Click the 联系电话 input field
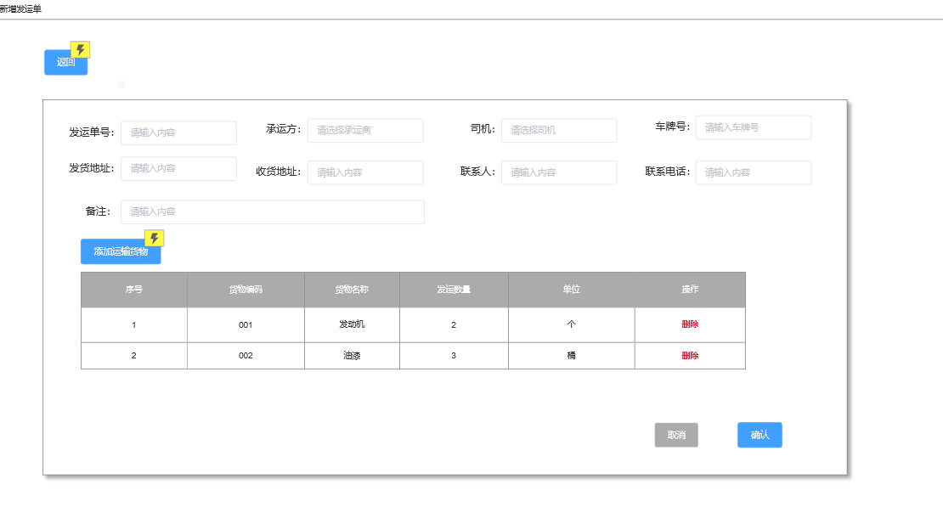This screenshot has height=524, width=943. (x=753, y=172)
